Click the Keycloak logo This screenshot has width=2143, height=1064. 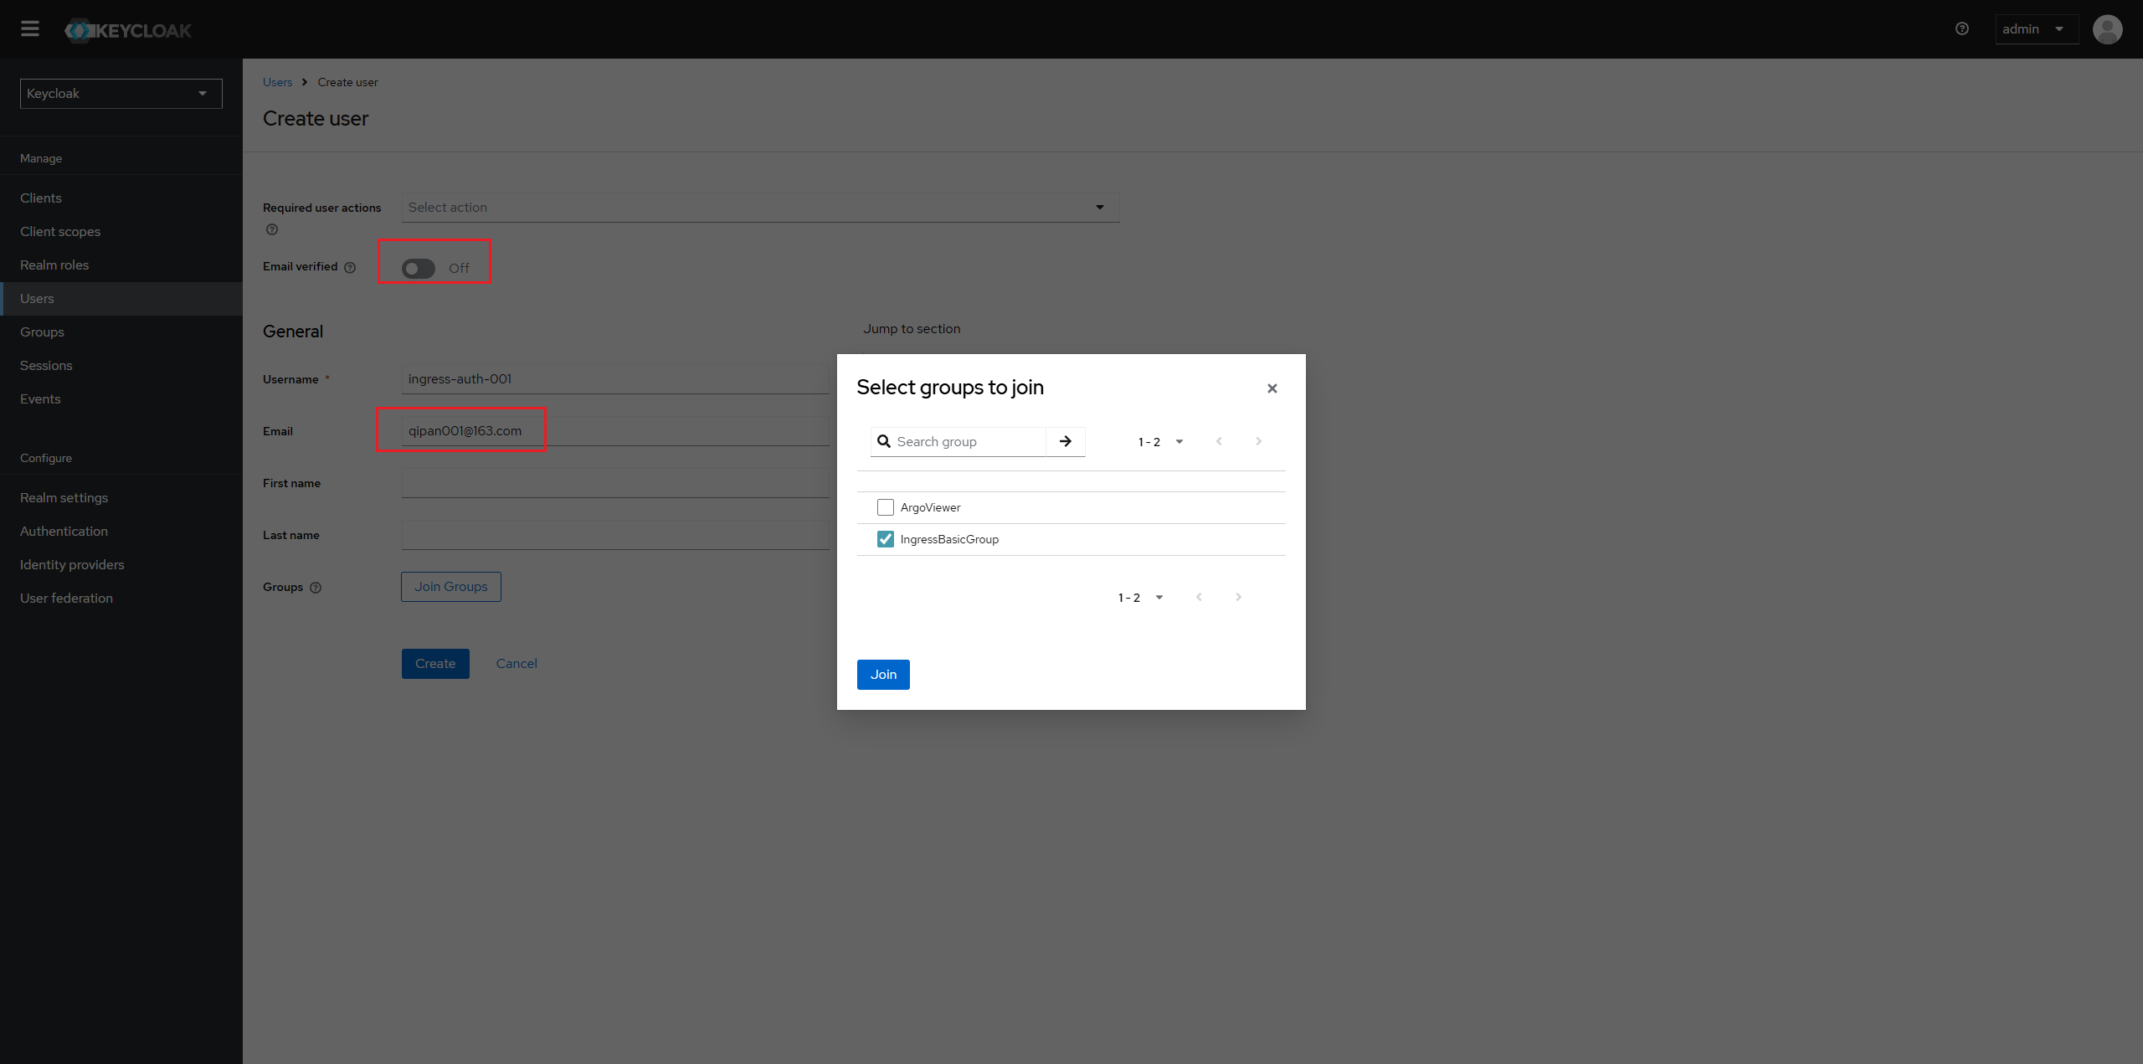coord(128,31)
